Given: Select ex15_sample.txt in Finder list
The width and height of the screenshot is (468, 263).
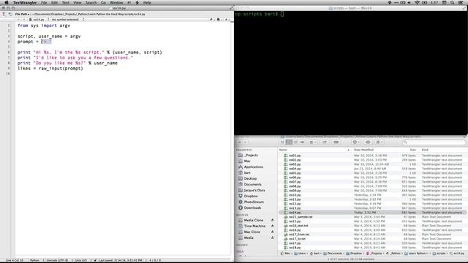Looking at the screenshot, I should pyautogui.click(x=372, y=217).
